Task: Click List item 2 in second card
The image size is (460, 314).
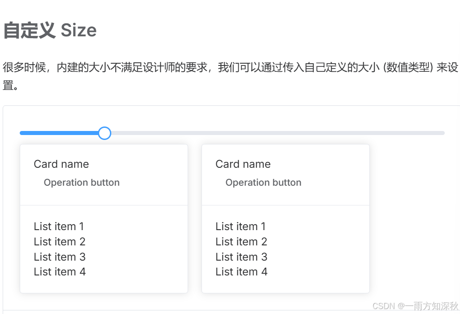Action: click(241, 242)
